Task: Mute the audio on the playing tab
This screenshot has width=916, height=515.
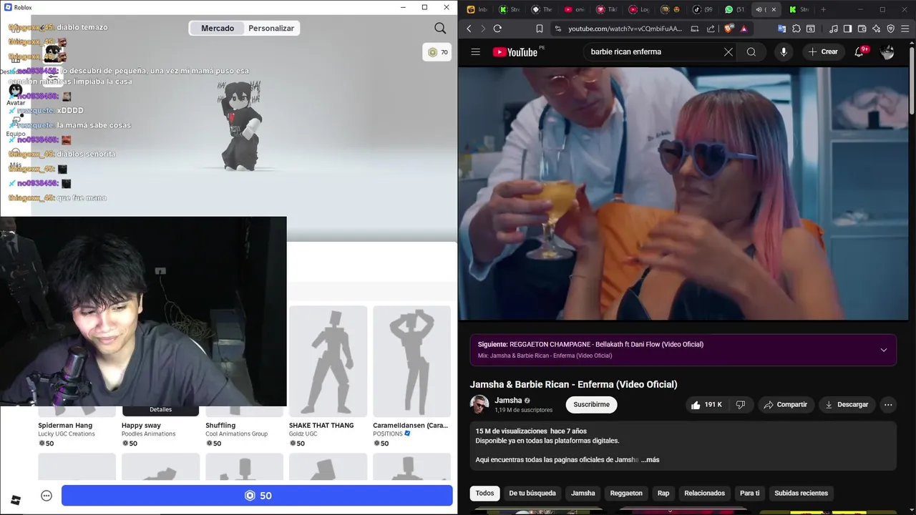Action: (x=759, y=9)
